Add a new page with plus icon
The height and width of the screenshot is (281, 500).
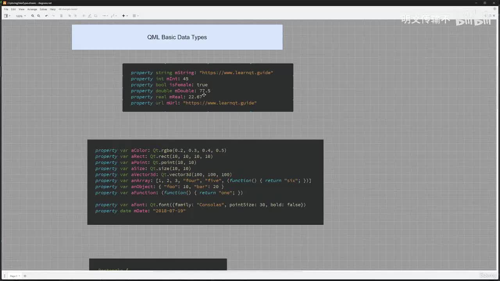point(25,276)
